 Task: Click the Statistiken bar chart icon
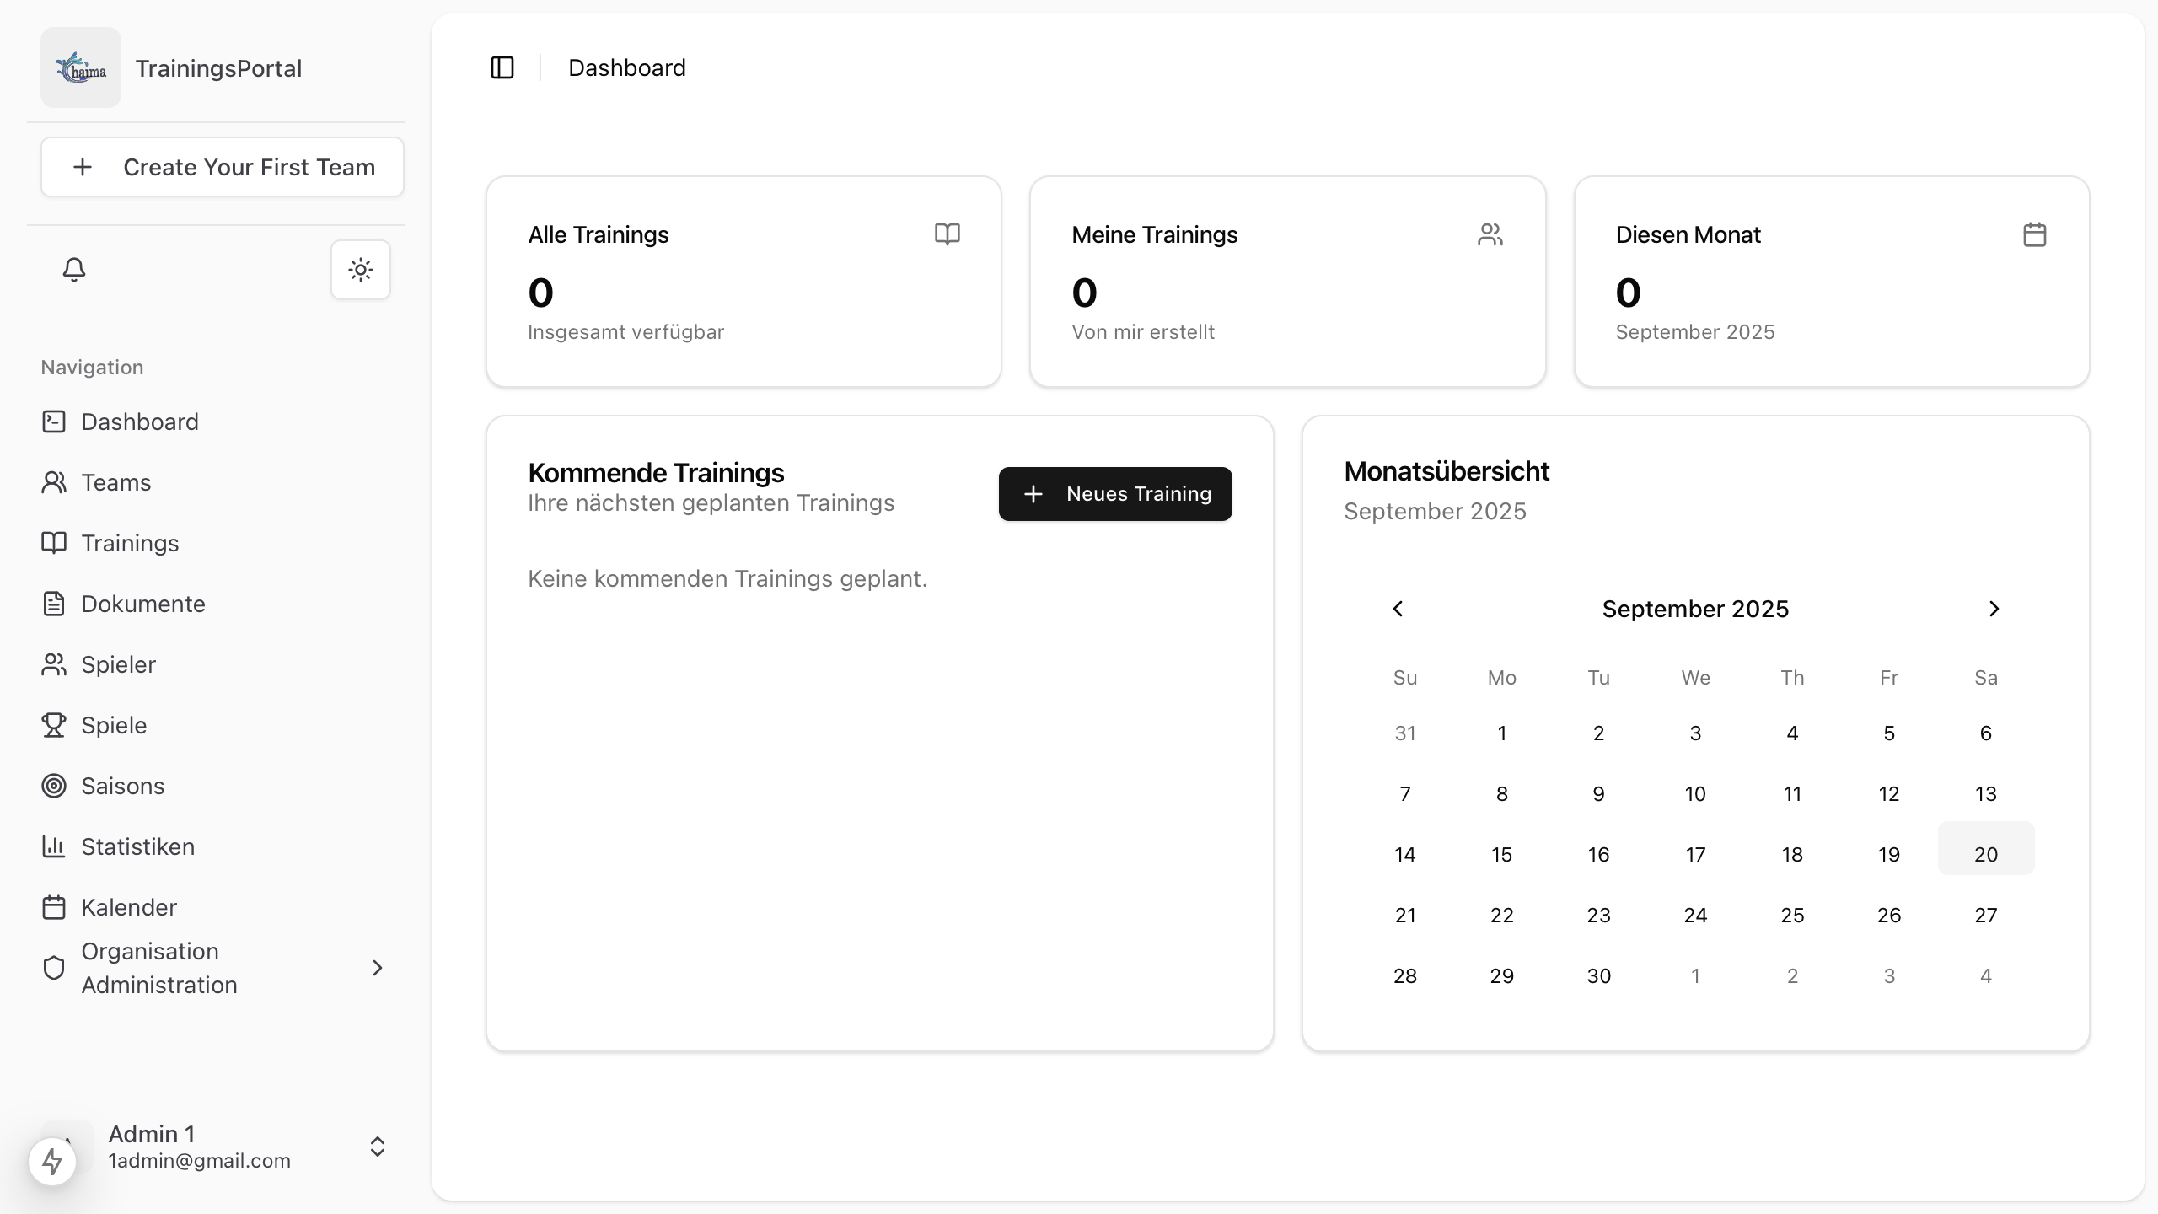pos(54,846)
